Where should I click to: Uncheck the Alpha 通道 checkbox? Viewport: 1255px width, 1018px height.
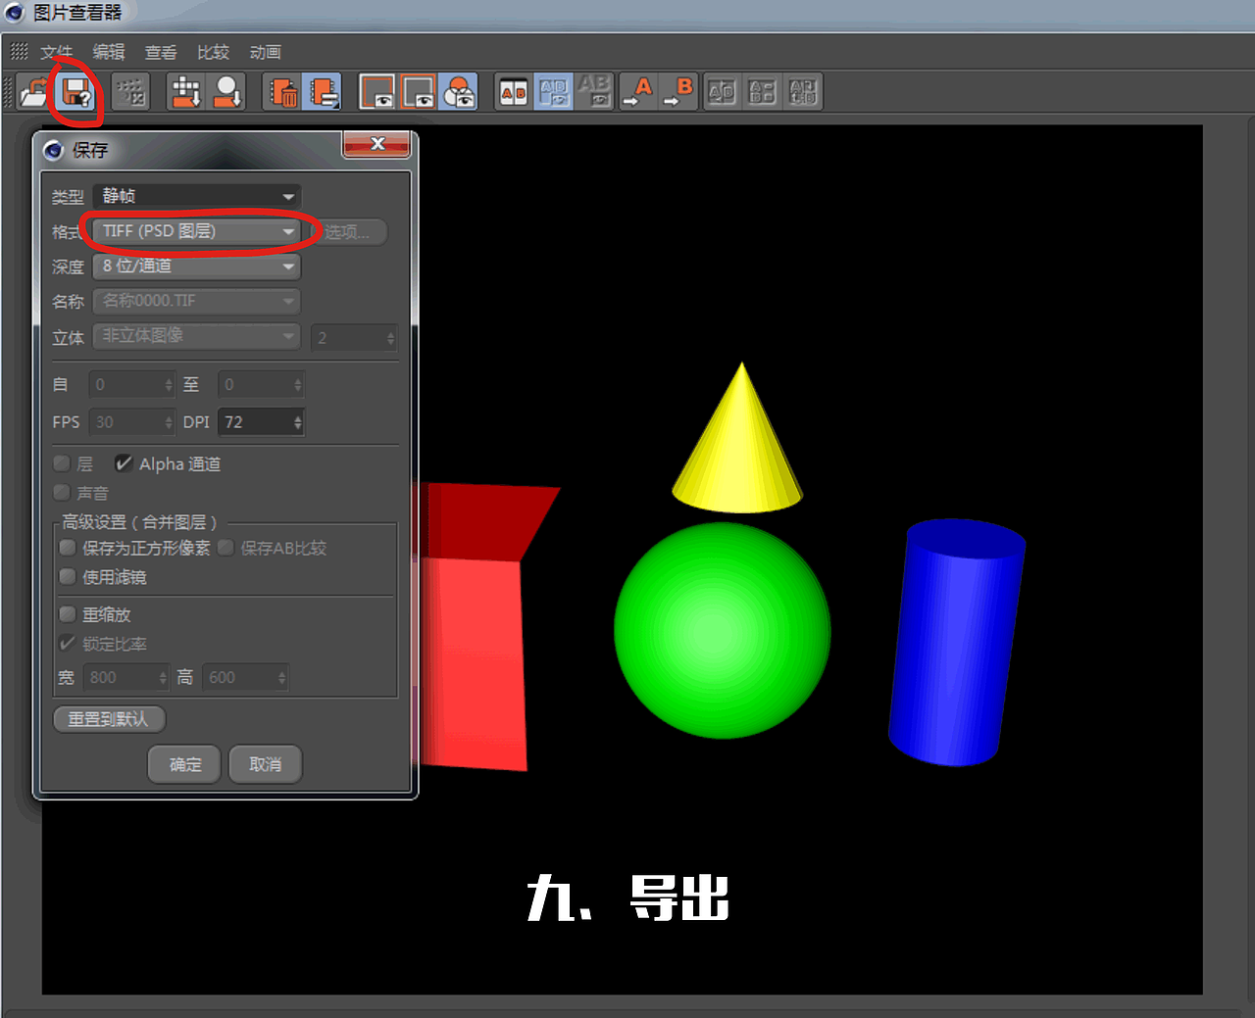click(x=124, y=463)
